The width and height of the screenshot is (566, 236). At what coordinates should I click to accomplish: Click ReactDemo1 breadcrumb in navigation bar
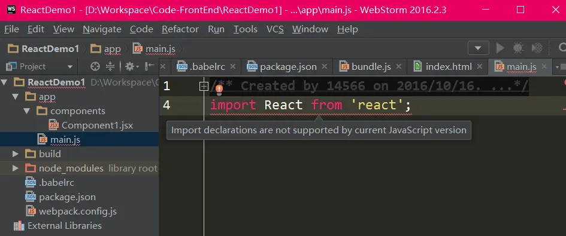(x=44, y=48)
